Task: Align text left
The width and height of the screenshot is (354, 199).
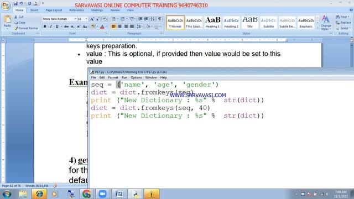Action: tap(113, 27)
